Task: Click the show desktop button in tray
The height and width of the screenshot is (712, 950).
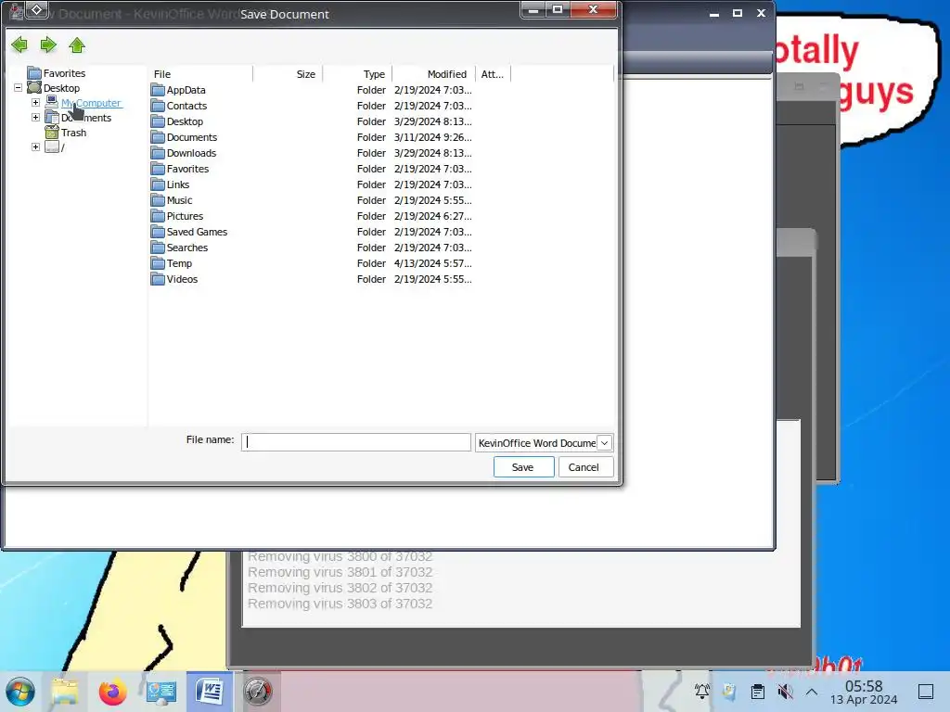Action: coord(926,692)
